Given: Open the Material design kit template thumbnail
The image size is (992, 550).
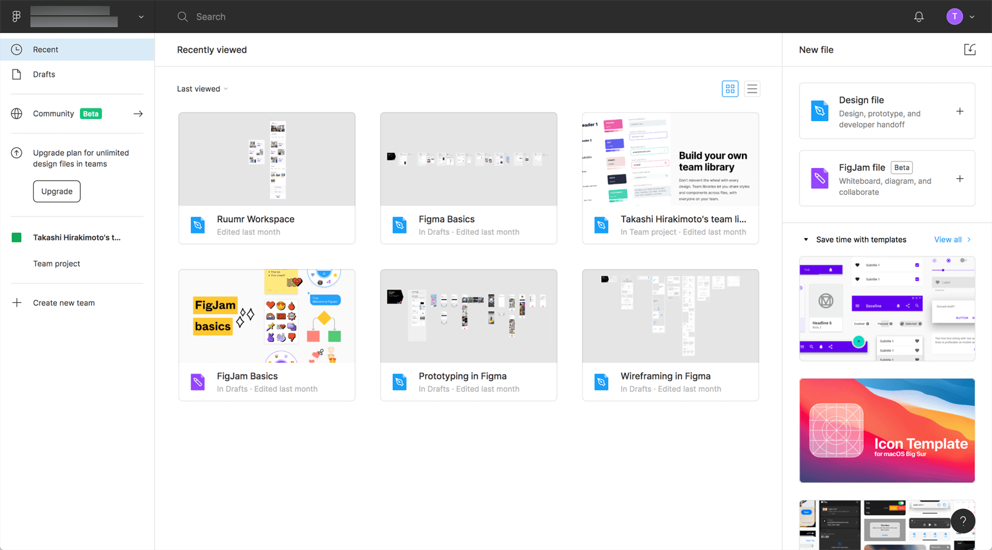Looking at the screenshot, I should (887, 309).
